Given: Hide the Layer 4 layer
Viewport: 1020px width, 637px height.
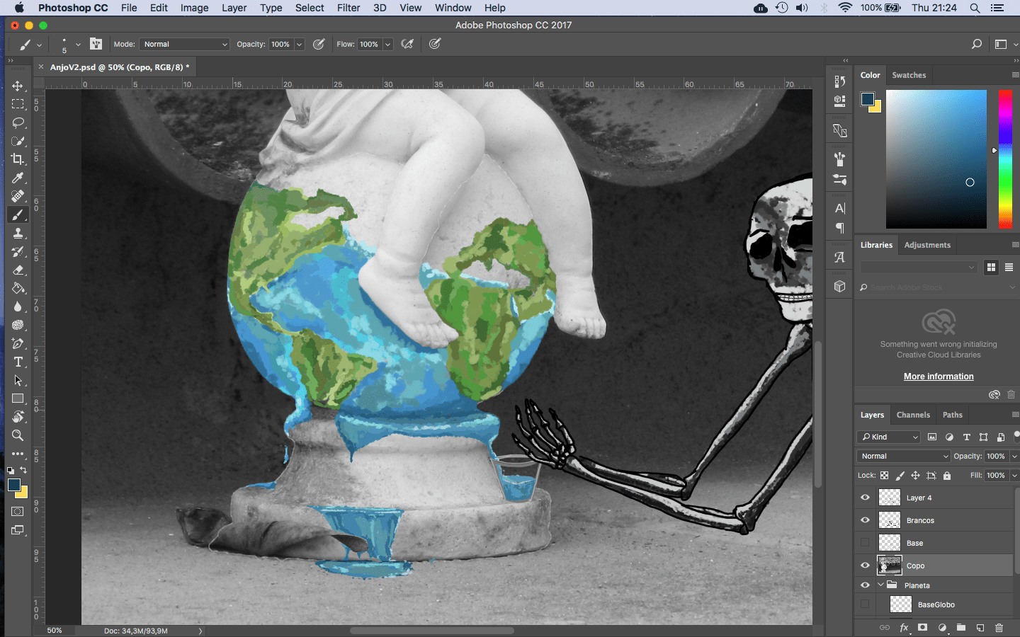Looking at the screenshot, I should click(x=865, y=498).
